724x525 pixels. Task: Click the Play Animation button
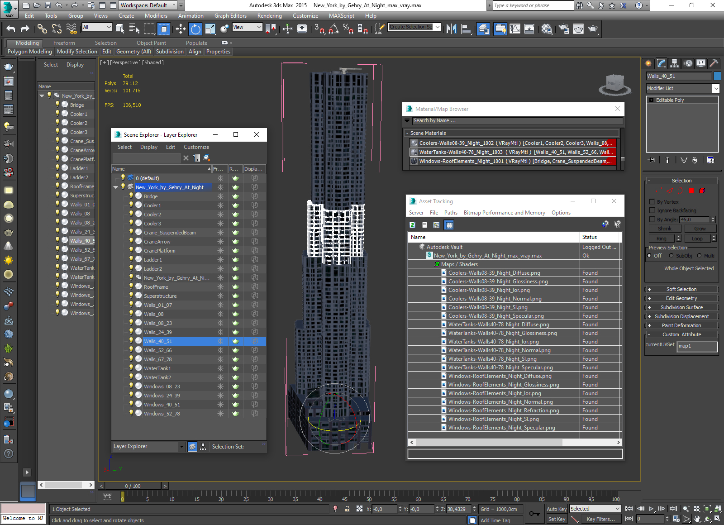click(651, 509)
